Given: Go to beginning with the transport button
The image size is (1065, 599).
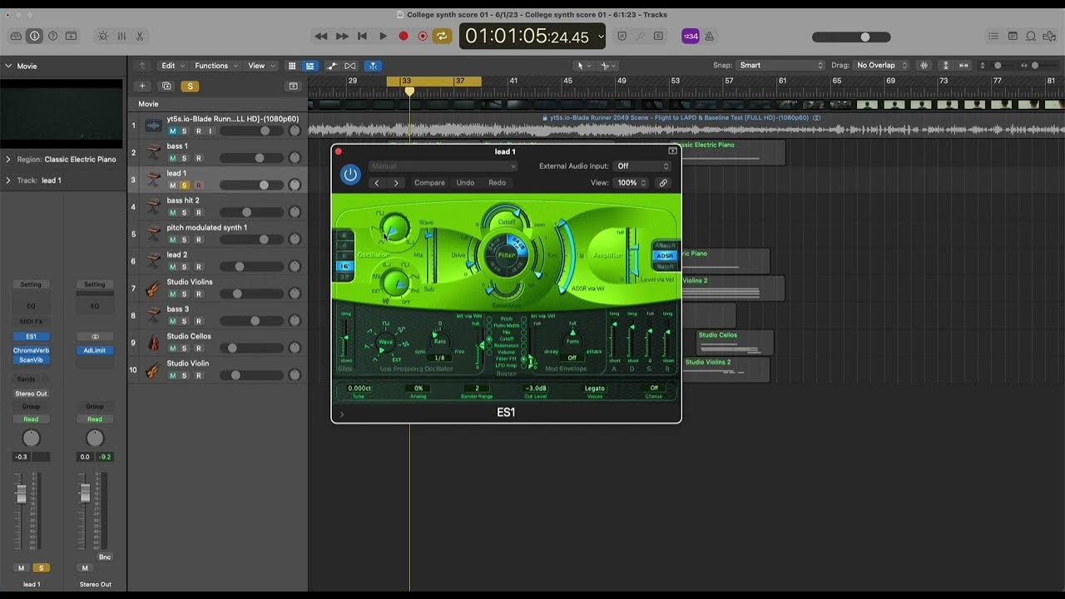Looking at the screenshot, I should [362, 36].
